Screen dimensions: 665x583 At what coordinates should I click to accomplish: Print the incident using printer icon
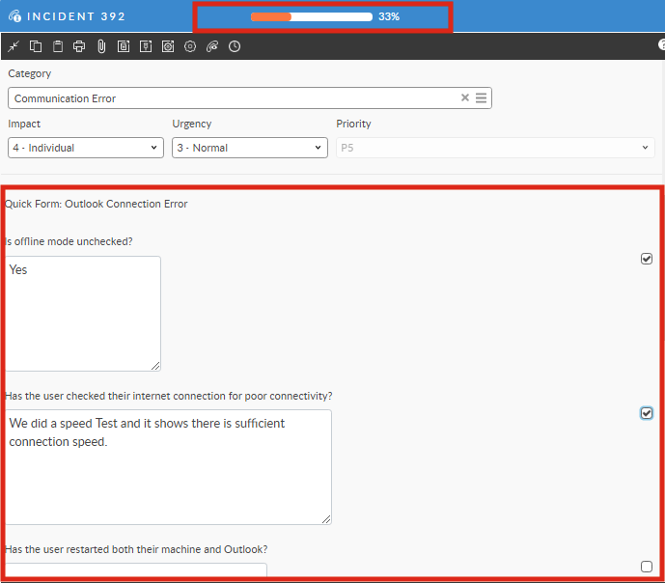pos(79,46)
